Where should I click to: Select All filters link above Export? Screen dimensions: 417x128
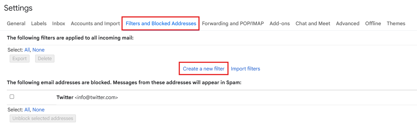tap(27, 50)
